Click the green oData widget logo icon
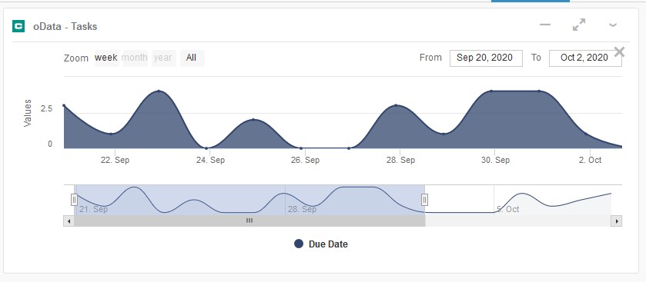646x282 pixels. pyautogui.click(x=18, y=26)
